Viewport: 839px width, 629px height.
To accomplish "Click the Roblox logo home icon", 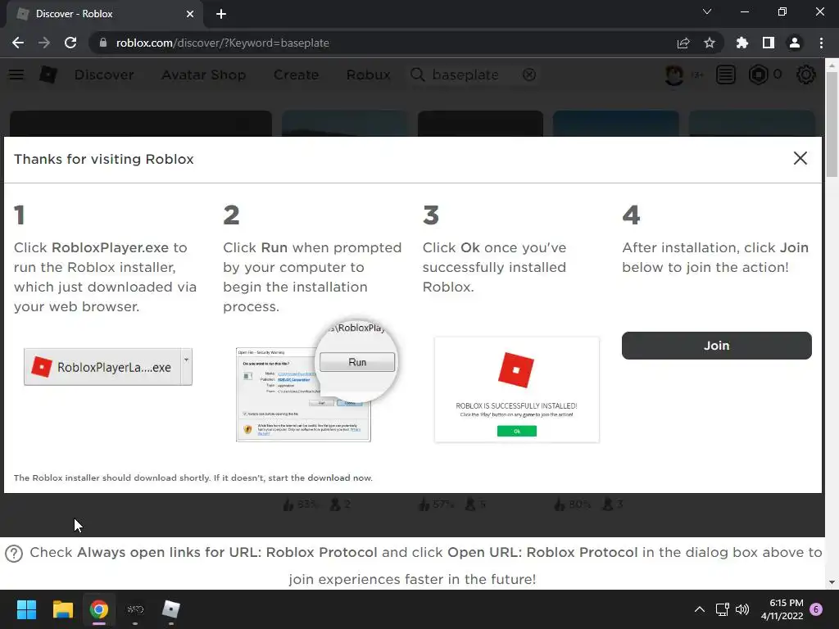I will (48, 75).
